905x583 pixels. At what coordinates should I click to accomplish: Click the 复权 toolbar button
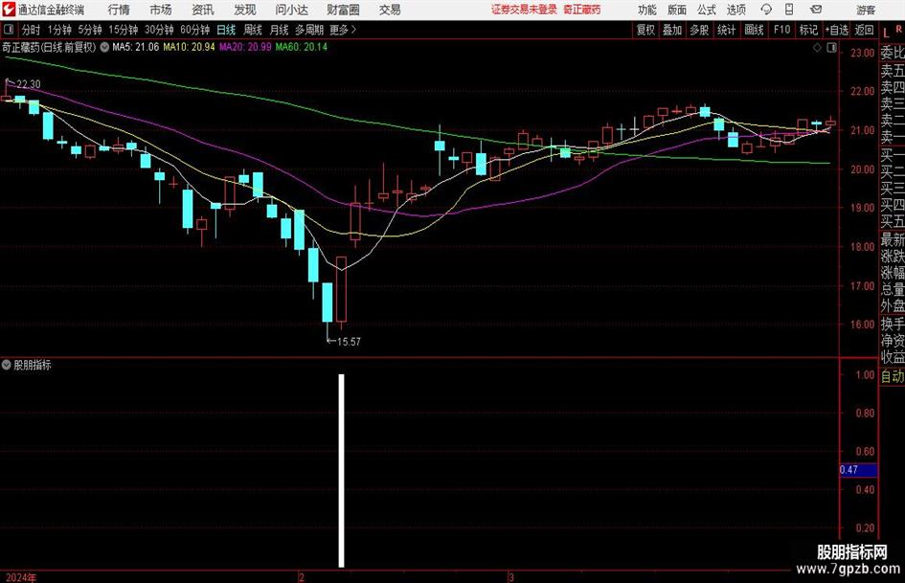[x=645, y=30]
